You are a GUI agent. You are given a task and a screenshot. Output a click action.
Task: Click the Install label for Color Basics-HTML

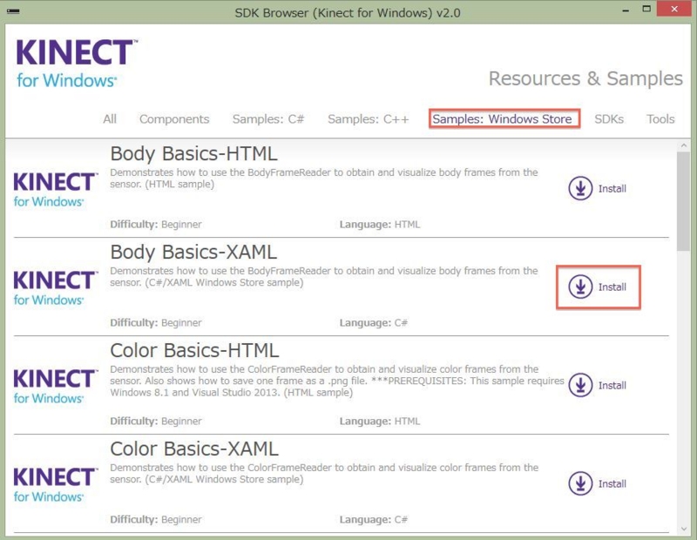click(x=612, y=386)
